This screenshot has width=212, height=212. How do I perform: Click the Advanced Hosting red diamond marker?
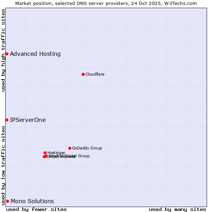(7, 54)
